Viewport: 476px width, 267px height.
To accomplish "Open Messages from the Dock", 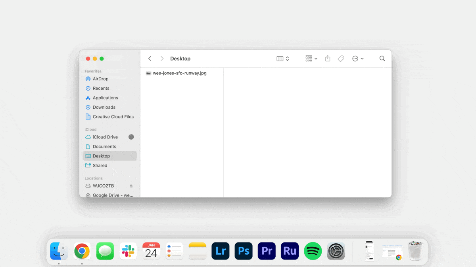I will pyautogui.click(x=105, y=251).
